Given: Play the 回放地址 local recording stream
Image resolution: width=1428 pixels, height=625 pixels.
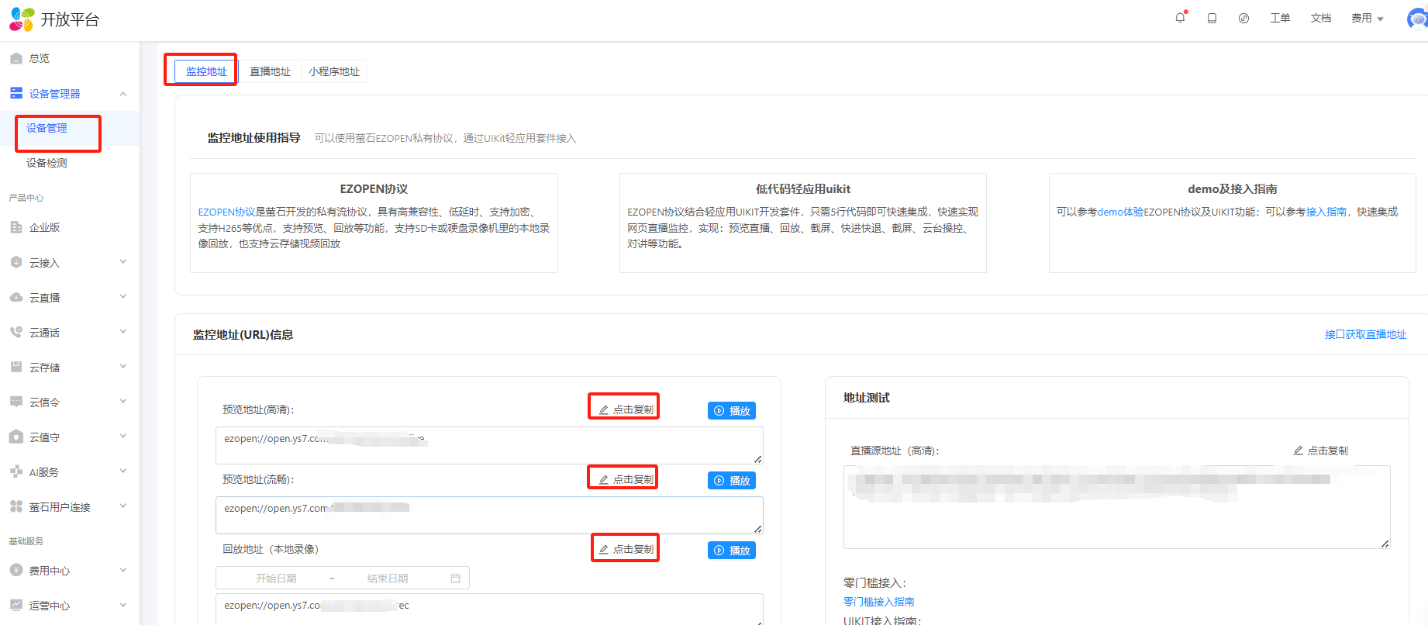Looking at the screenshot, I should click(731, 551).
